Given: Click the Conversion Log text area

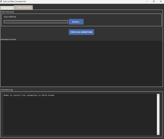Looking at the screenshot, I should pyautogui.click(x=80, y=114).
